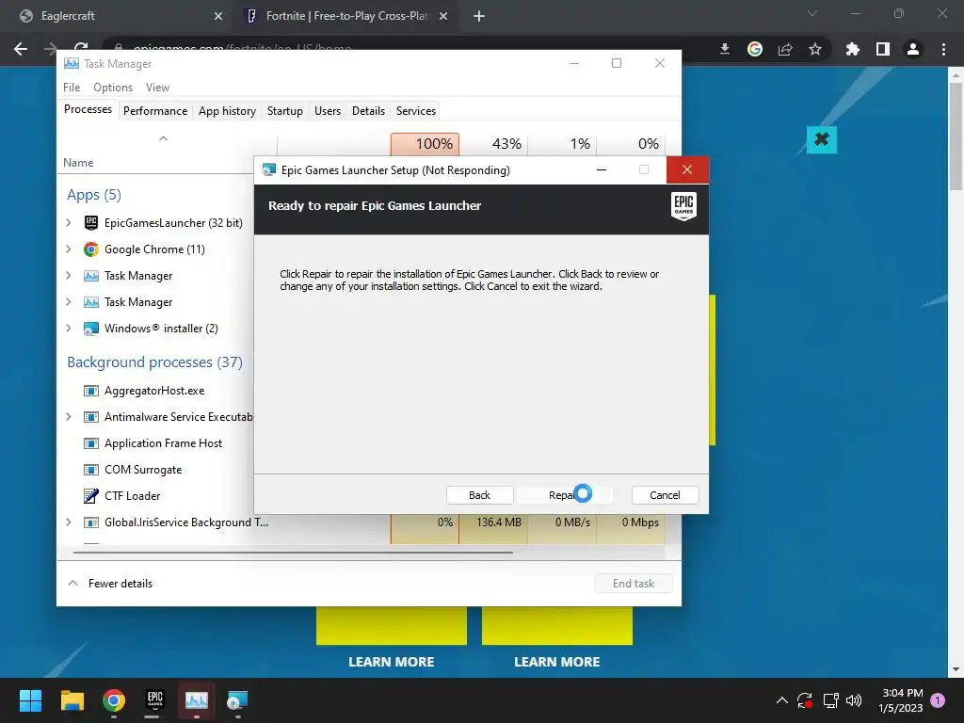
Task: Open the View menu in Task Manager
Action: 157,88
